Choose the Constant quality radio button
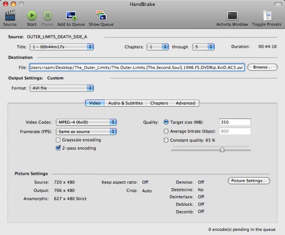This screenshot has height=235, width=285. [x=166, y=140]
